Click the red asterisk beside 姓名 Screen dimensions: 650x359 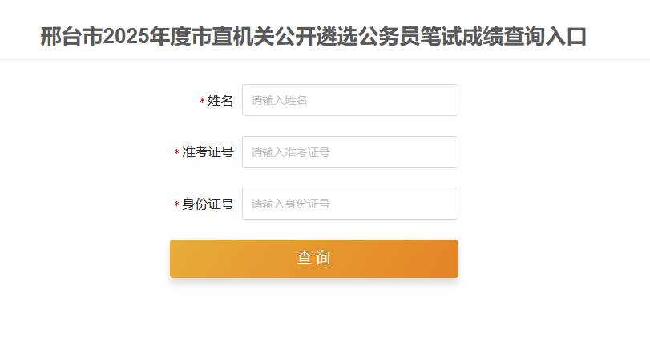coord(203,102)
